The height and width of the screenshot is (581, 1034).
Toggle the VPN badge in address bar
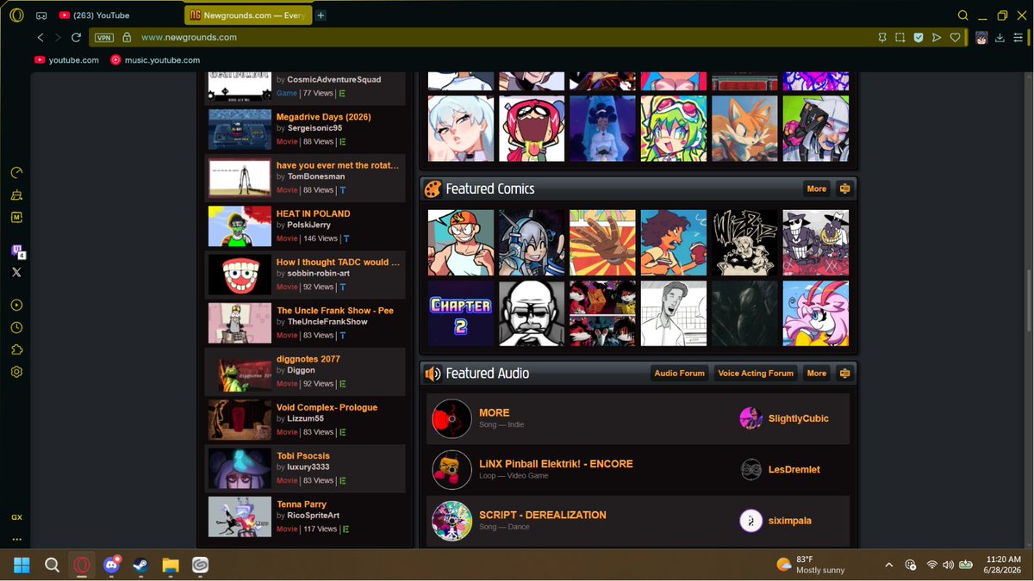(x=104, y=38)
